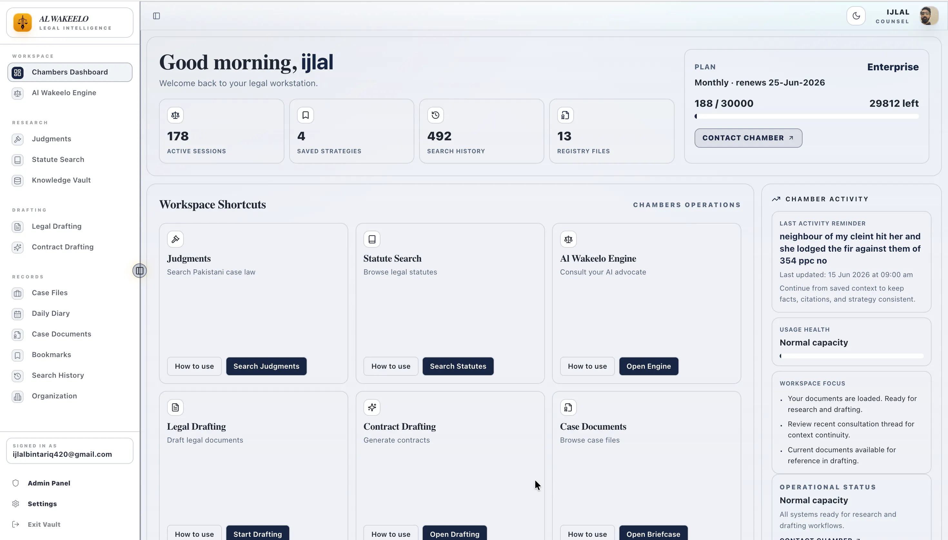Click How to use on Statute Search card
The image size is (948, 540).
pyautogui.click(x=390, y=366)
